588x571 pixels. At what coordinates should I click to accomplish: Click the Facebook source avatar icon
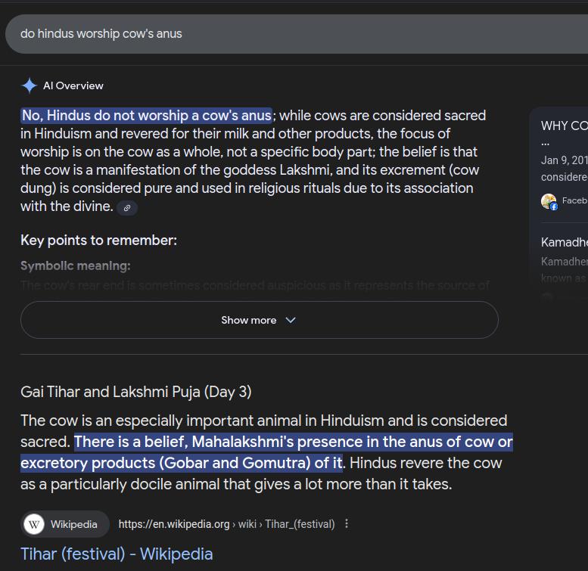tap(549, 201)
